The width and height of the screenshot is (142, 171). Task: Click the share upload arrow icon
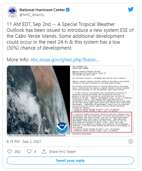[44, 152]
